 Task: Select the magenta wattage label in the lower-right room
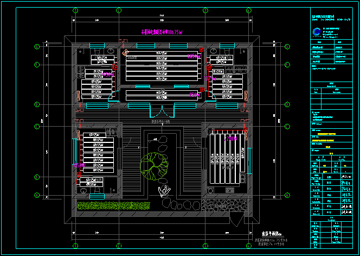click(232, 139)
